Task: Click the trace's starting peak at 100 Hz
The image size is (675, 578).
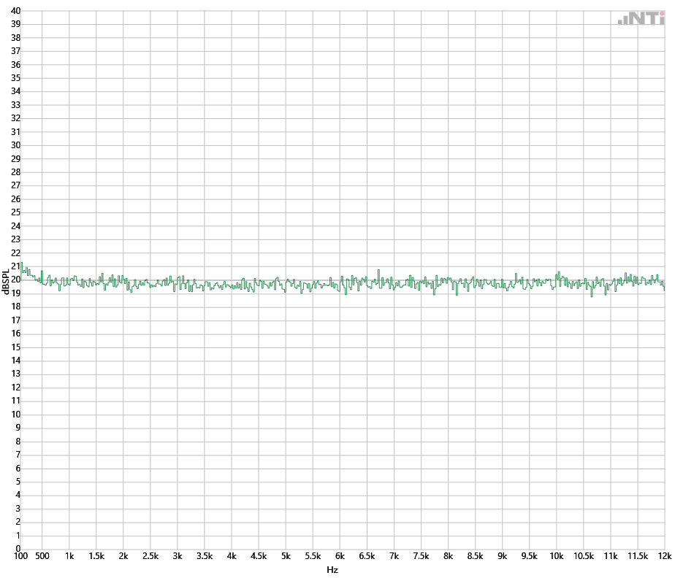Action: (x=22, y=263)
